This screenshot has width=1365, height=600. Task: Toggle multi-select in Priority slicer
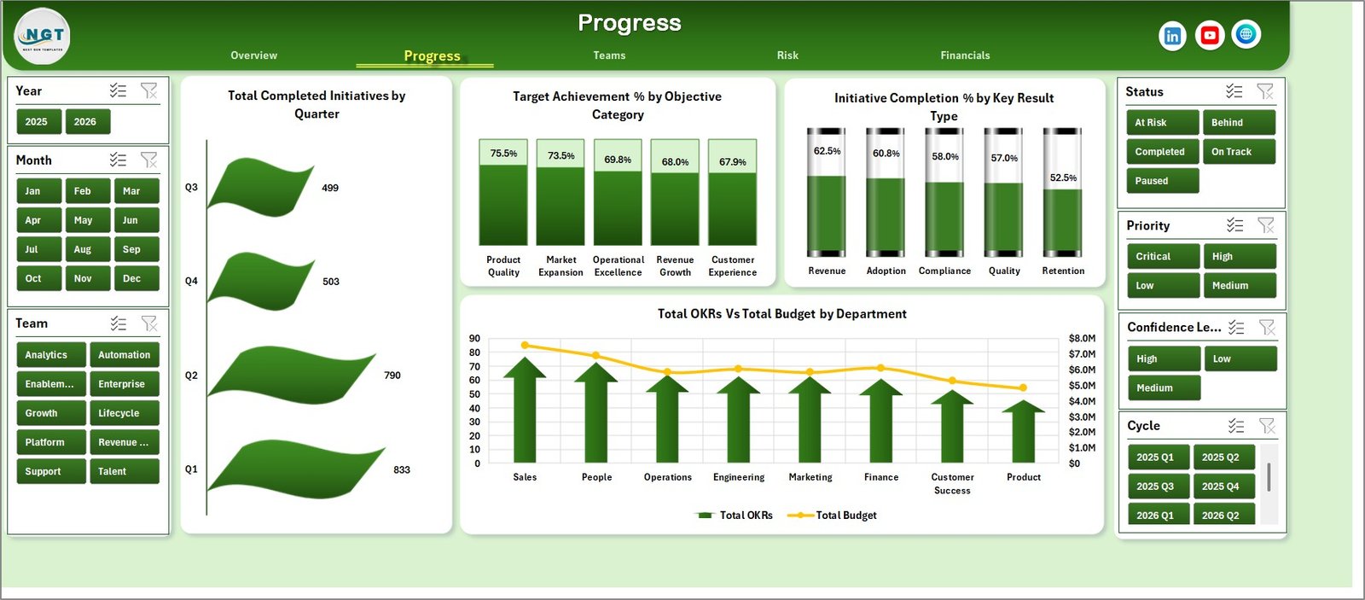coord(1235,225)
